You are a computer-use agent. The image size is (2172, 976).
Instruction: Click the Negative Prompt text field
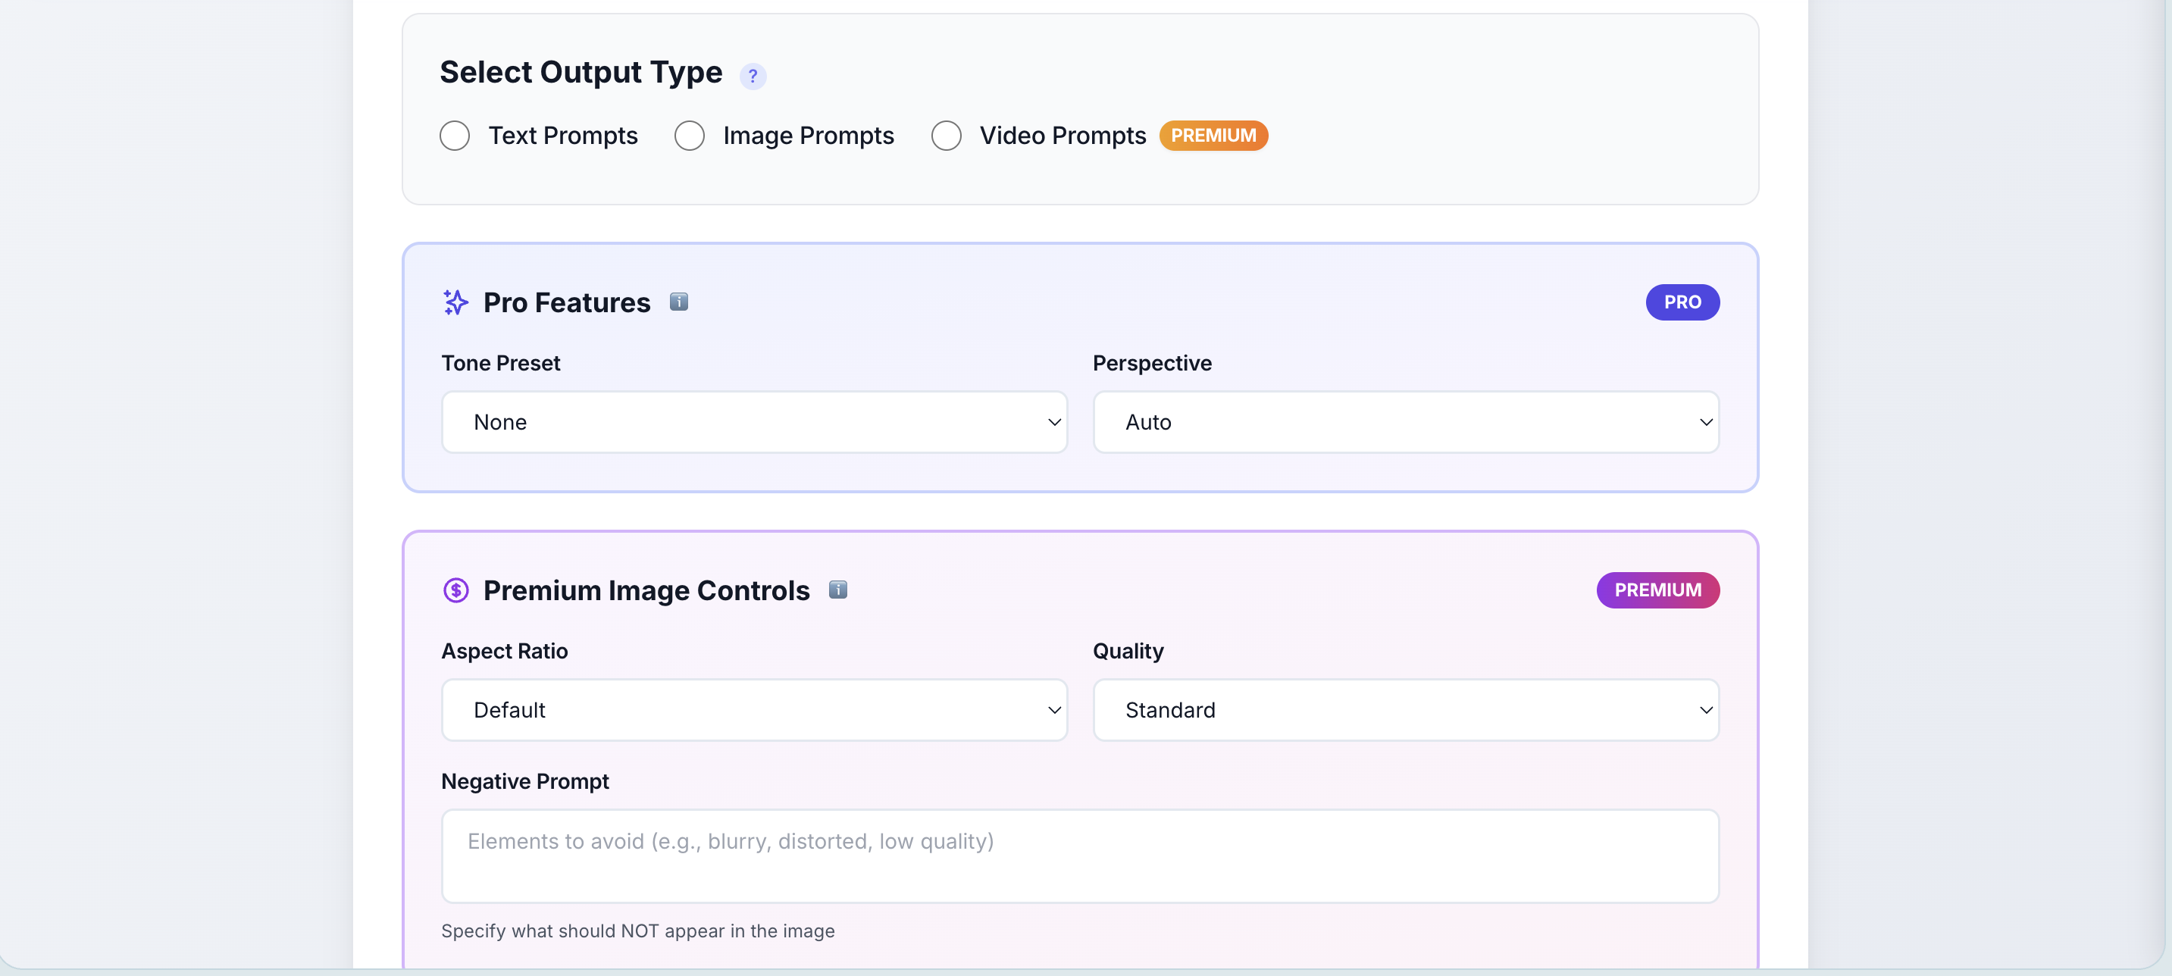pyautogui.click(x=1079, y=856)
